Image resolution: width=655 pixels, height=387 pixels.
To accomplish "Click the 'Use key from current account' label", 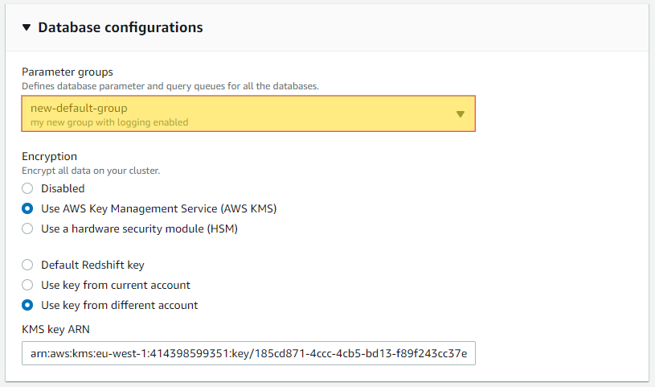I will click(x=116, y=286).
